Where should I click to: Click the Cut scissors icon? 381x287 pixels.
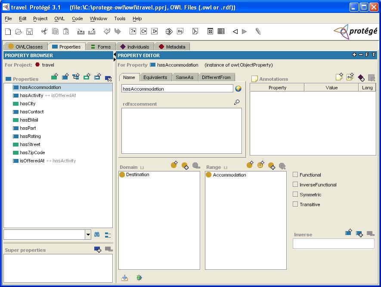(x=44, y=31)
